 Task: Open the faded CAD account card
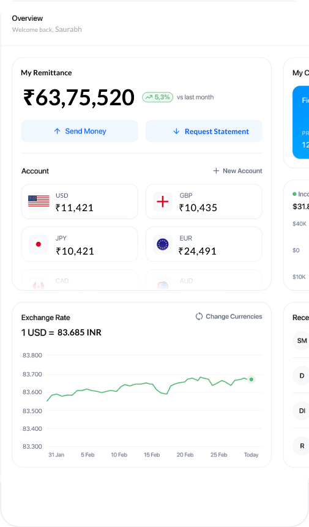point(80,280)
